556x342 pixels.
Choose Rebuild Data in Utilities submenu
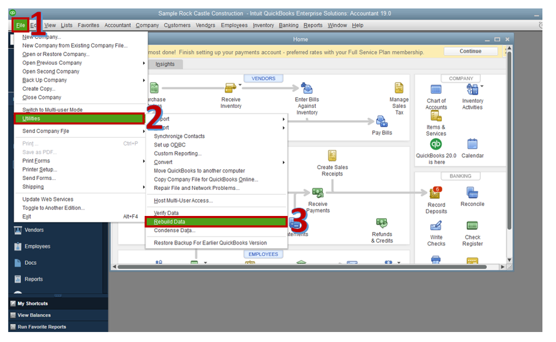(x=216, y=222)
